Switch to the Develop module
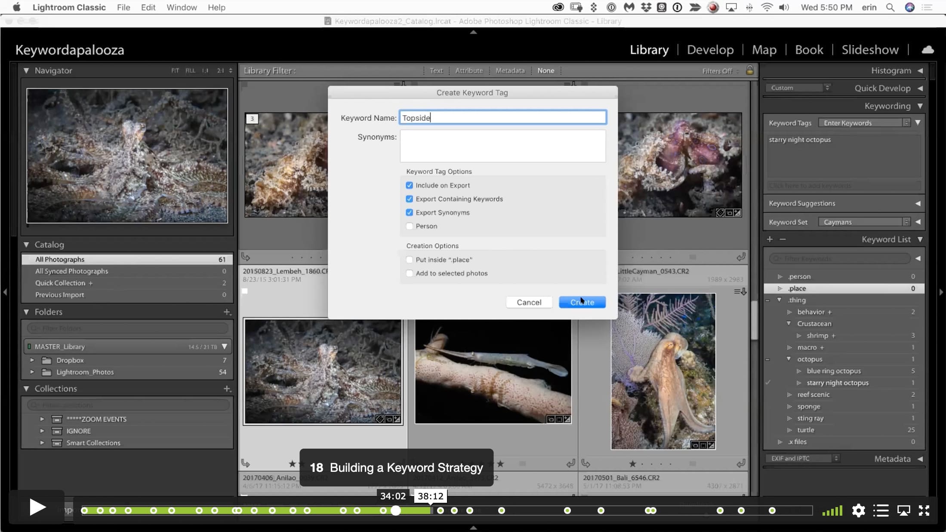This screenshot has height=532, width=946. point(710,50)
